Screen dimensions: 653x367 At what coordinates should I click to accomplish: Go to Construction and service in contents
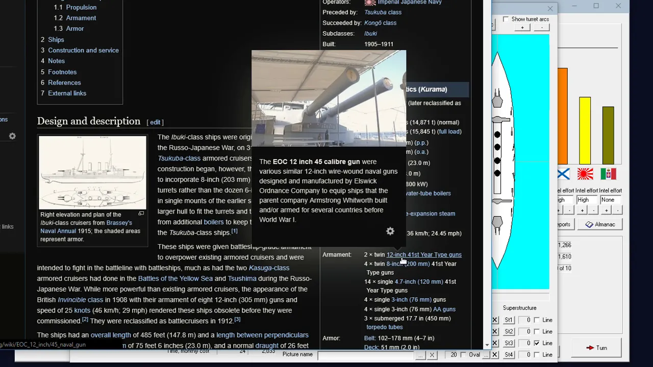point(83,50)
